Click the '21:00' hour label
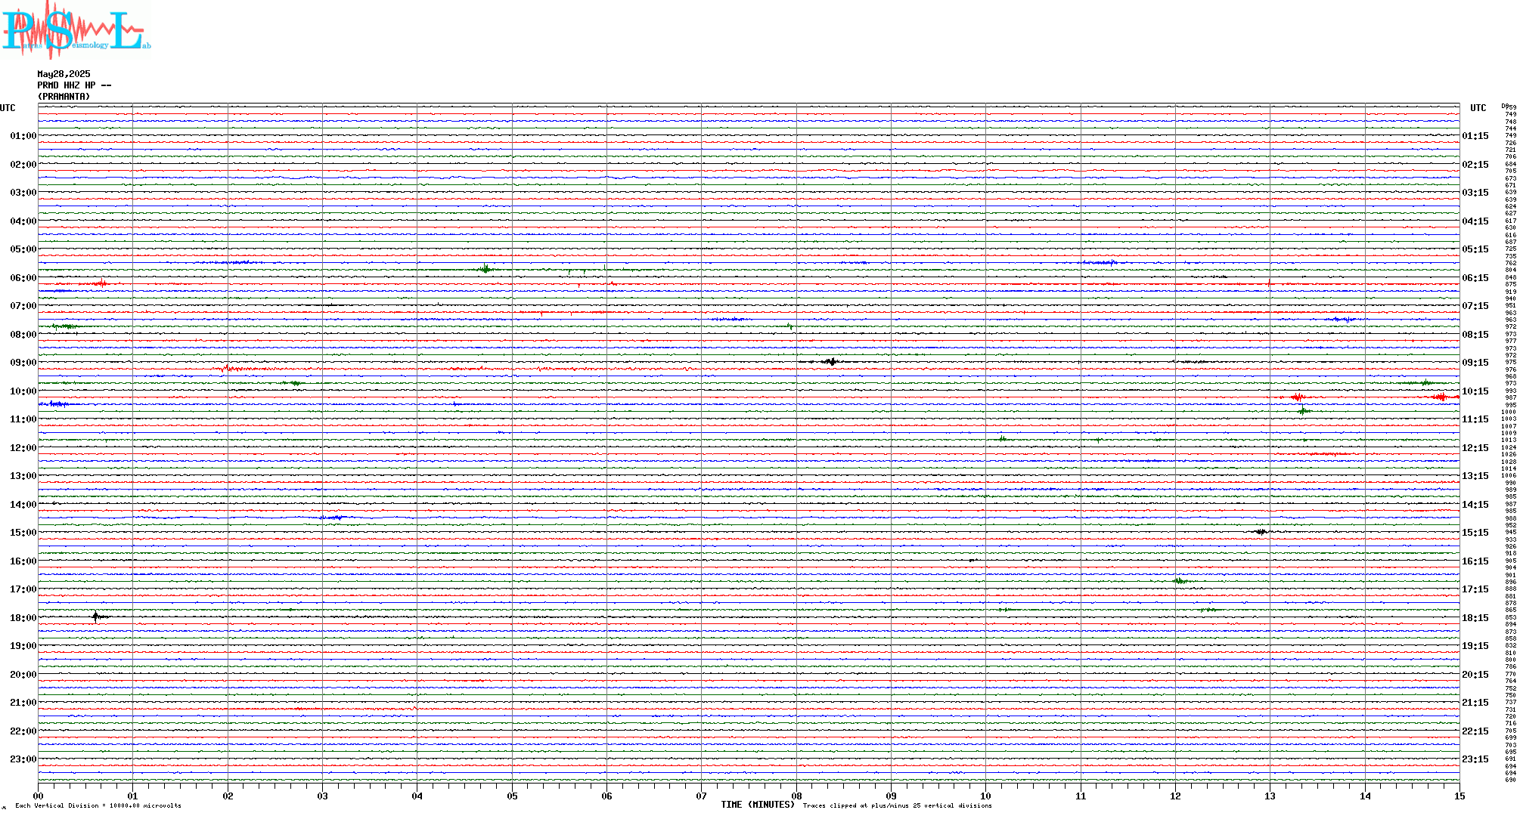This screenshot has width=1520, height=816. [23, 703]
